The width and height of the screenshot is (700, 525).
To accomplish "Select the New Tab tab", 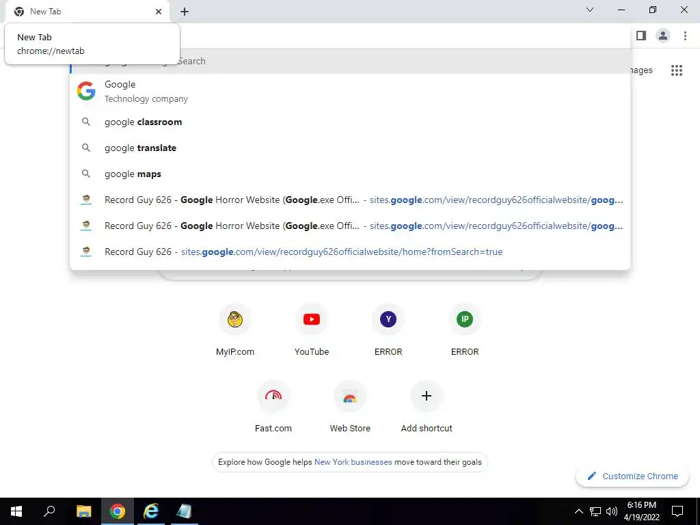I will click(x=87, y=12).
